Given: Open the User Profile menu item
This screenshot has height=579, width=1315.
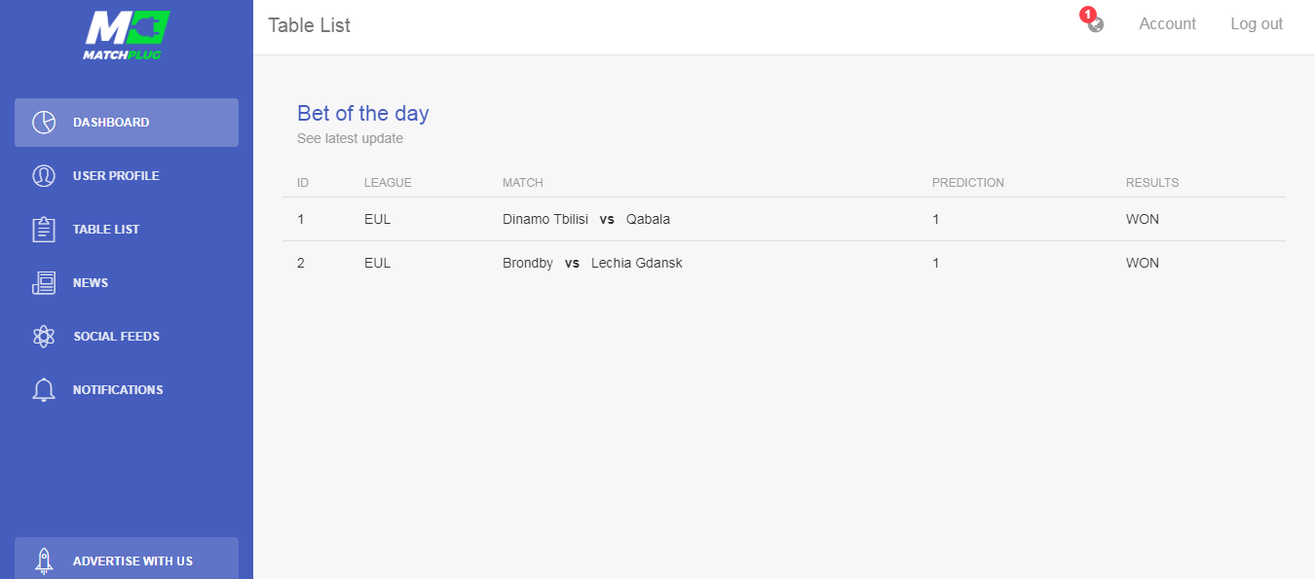Looking at the screenshot, I should coord(127,176).
